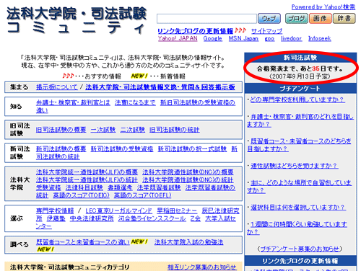Open 受験資格 link in 法科大学院 row
This screenshot has width=361, height=271.
[x=48, y=187]
